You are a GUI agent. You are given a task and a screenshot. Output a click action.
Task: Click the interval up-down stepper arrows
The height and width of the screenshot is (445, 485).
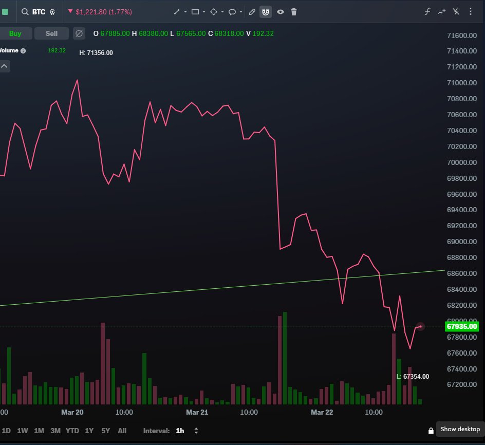(196, 431)
